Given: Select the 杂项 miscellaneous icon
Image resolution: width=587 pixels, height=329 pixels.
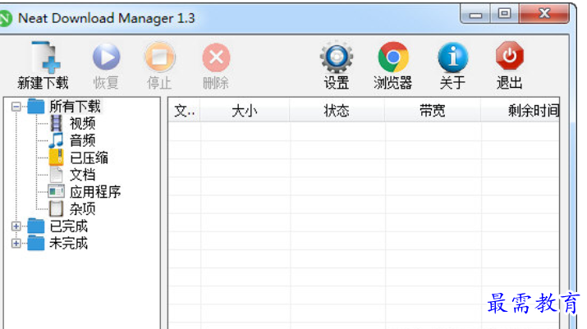Looking at the screenshot, I should point(56,209).
